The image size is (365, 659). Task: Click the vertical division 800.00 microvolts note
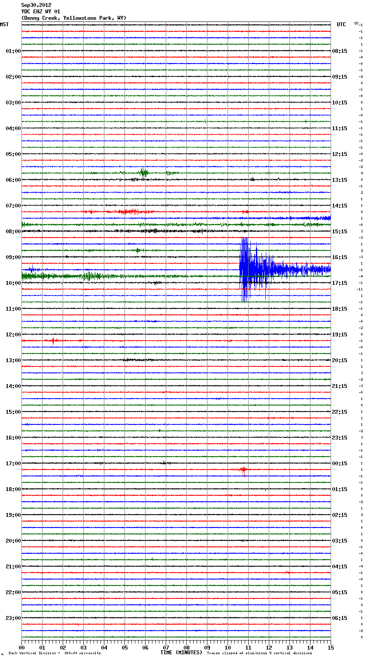55,653
